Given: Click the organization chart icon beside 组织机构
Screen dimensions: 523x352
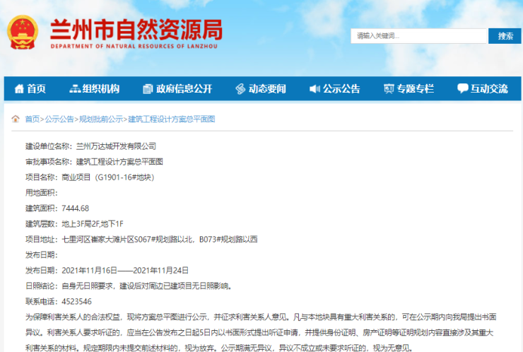Looking at the screenshot, I should click(x=75, y=89).
